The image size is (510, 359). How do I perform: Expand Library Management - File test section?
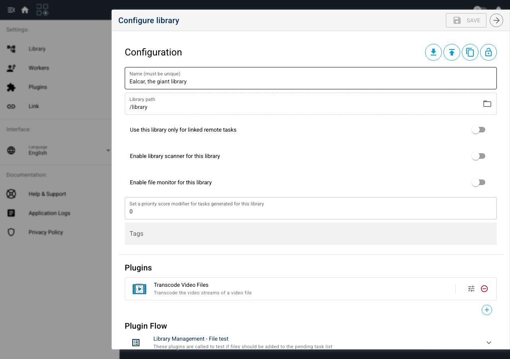(489, 343)
